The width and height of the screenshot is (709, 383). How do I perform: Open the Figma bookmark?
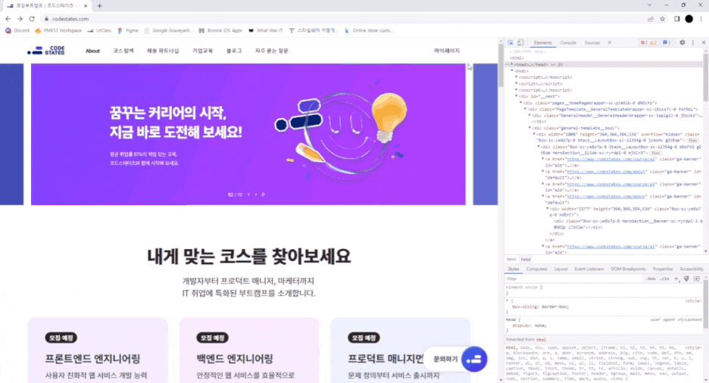pos(128,31)
